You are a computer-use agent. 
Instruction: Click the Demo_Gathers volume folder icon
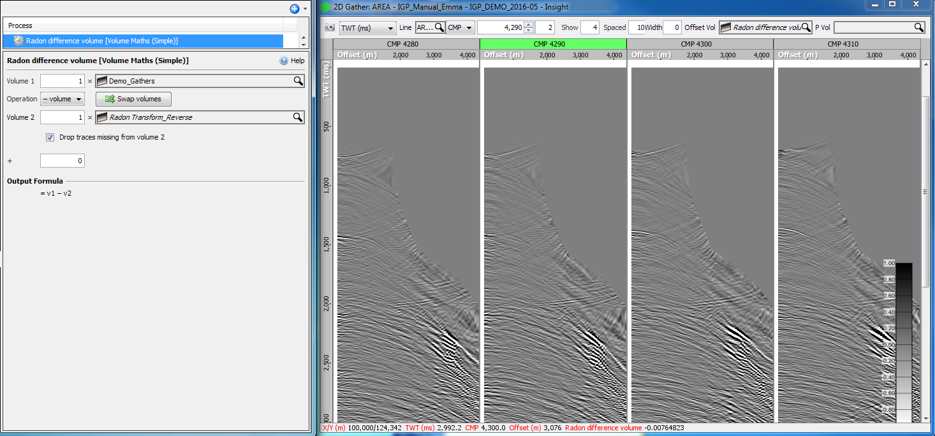(x=102, y=81)
